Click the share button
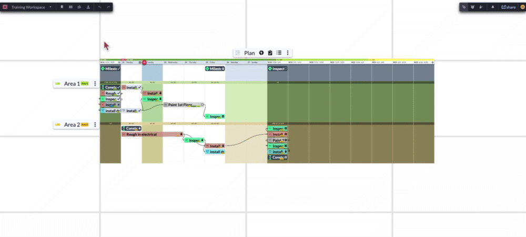The width and height of the screenshot is (526, 237). [508, 7]
